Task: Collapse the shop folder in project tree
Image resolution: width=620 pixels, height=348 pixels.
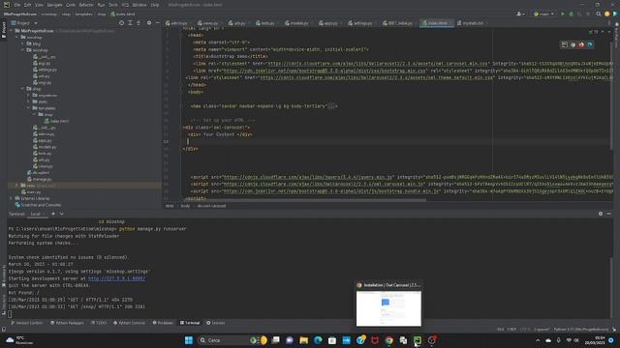Action: 23,89
